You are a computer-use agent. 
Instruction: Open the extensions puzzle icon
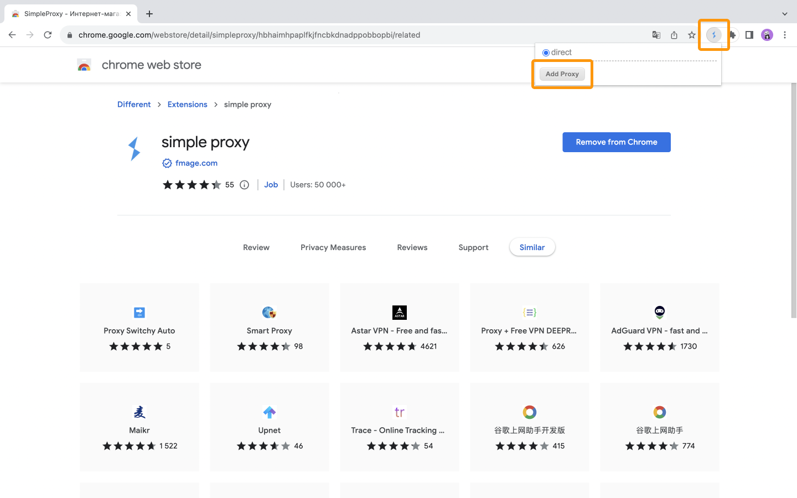coord(733,35)
